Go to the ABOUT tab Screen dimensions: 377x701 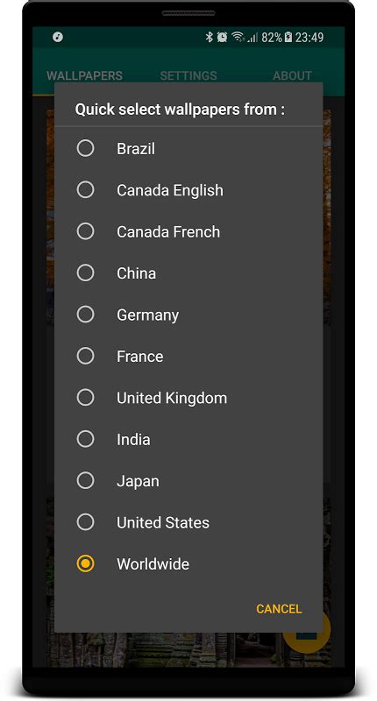point(292,75)
